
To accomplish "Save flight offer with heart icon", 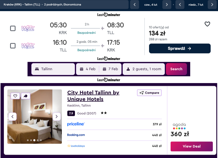I will pyautogui.click(x=207, y=24).
